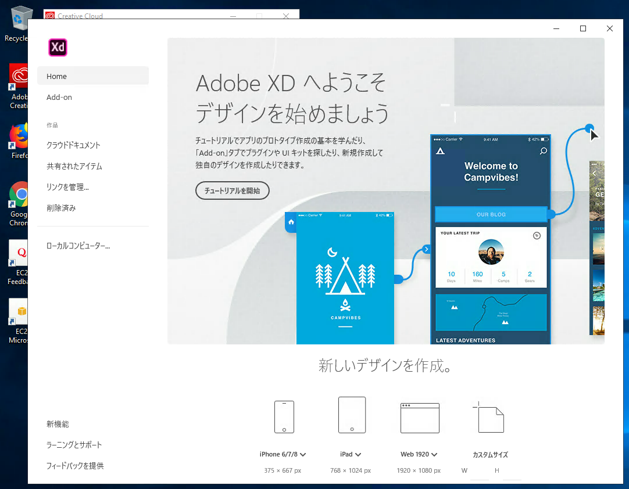Viewport: 629px width, 489px height.
Task: Open 削除済み in sidebar
Action: click(61, 208)
